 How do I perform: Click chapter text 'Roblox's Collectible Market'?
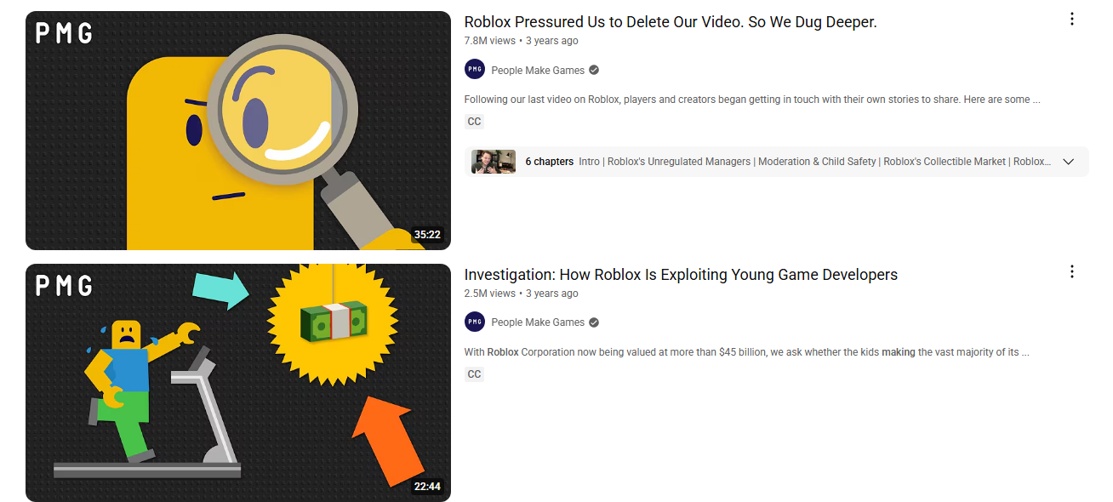tap(945, 162)
